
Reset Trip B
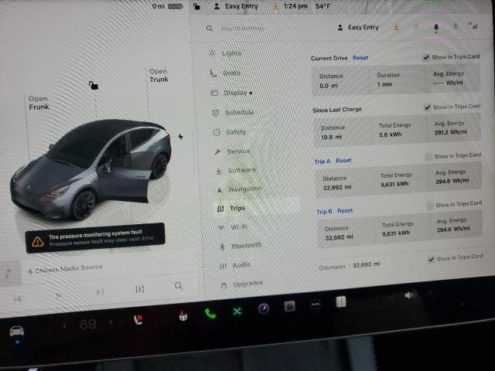345,210
